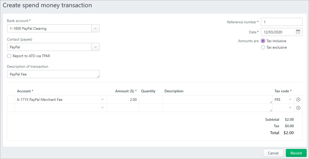Click the Quantity cell of first row

151,100
